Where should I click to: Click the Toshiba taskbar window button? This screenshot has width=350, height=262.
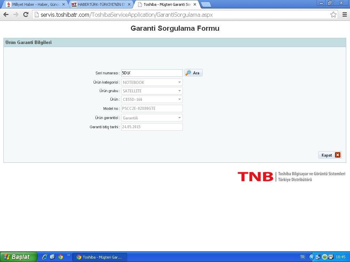click(x=100, y=257)
